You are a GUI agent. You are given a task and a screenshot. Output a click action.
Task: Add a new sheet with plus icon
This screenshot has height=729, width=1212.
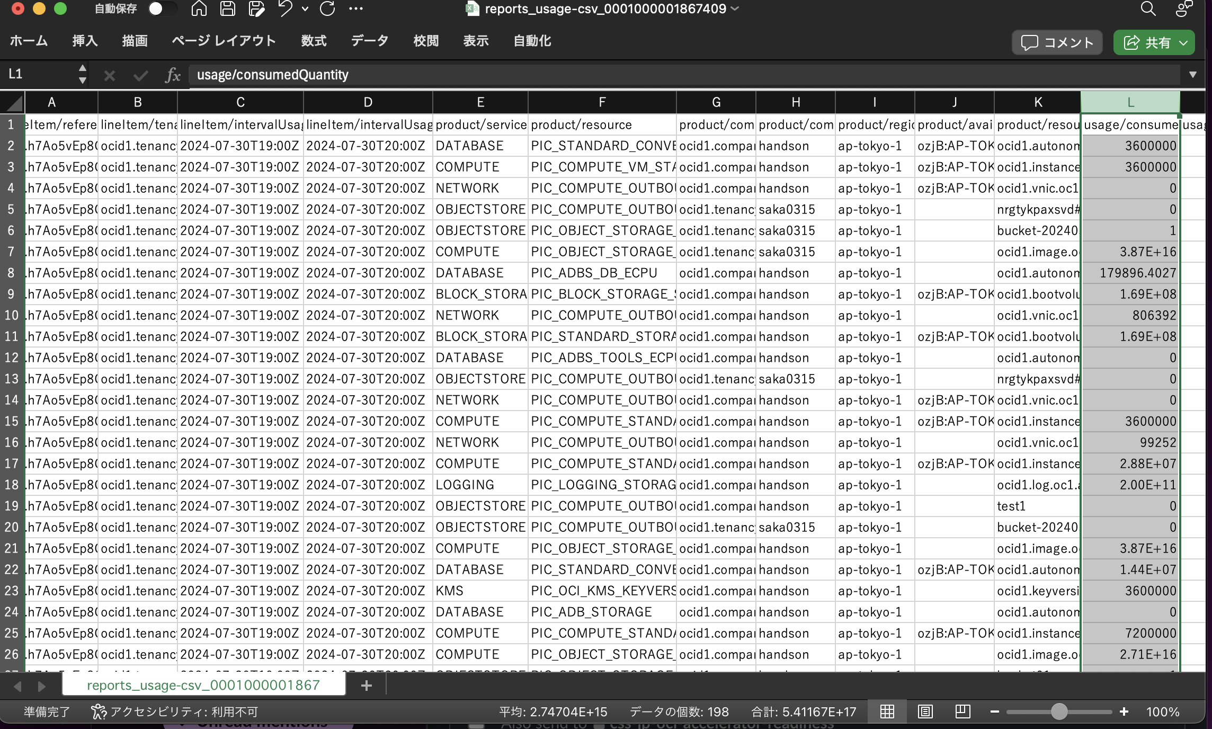[x=366, y=686]
